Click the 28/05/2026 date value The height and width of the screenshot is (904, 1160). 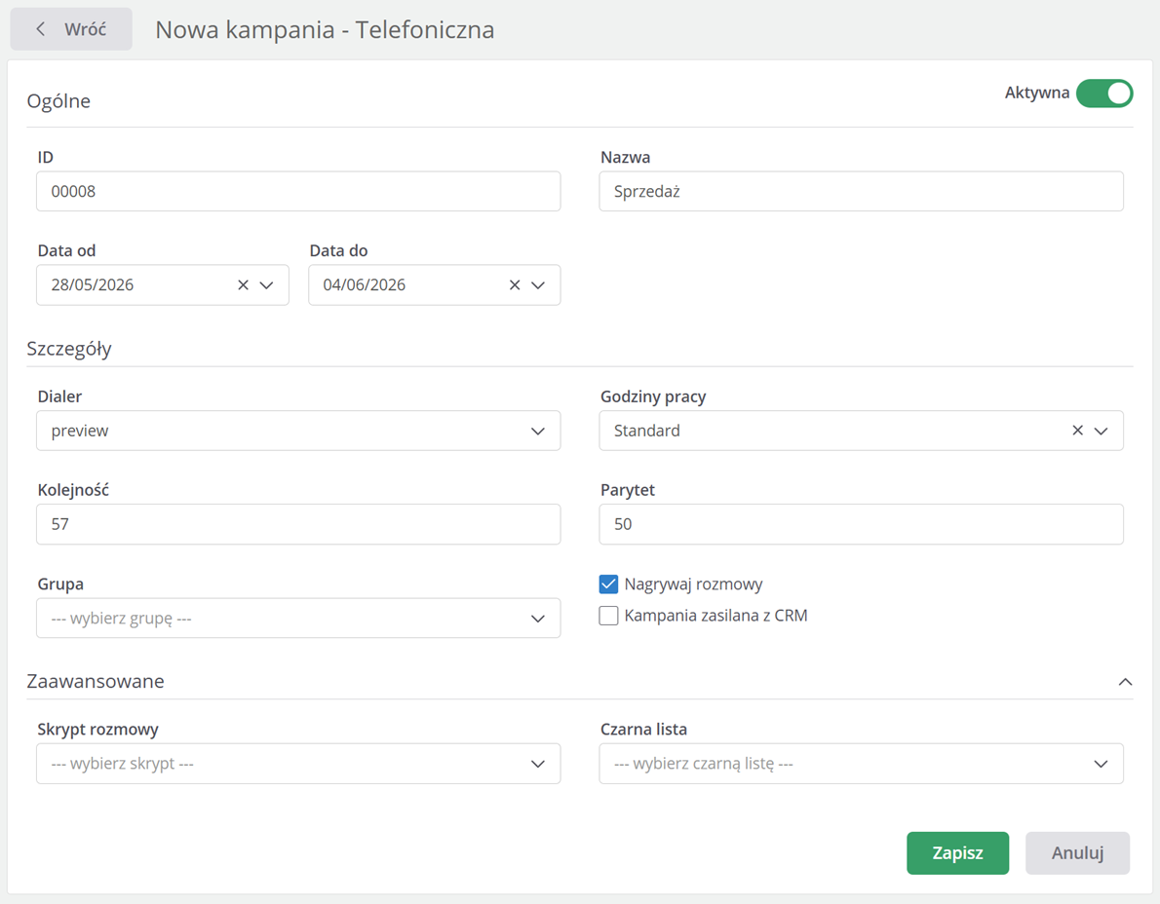(x=93, y=285)
